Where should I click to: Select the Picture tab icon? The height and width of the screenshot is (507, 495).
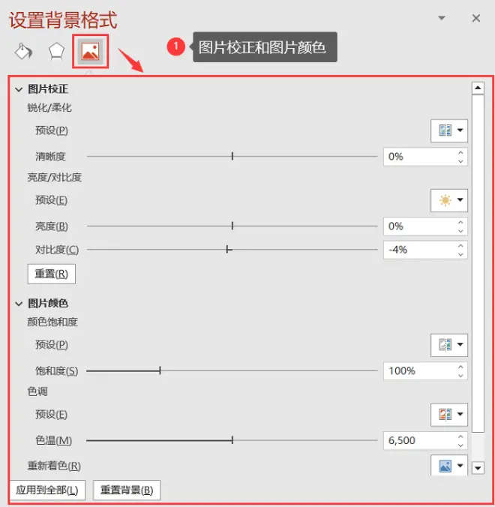tap(90, 52)
